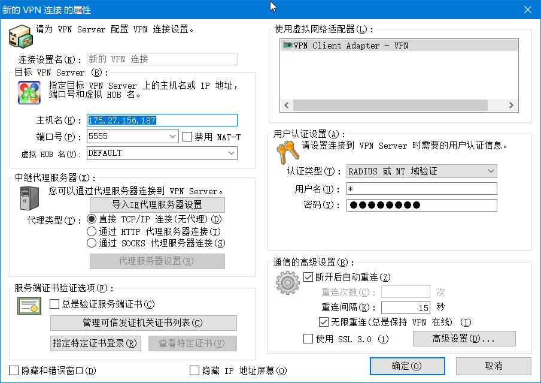541x383 pixels.
Task: Uncheck 无限重连 checkbox
Action: click(x=323, y=322)
